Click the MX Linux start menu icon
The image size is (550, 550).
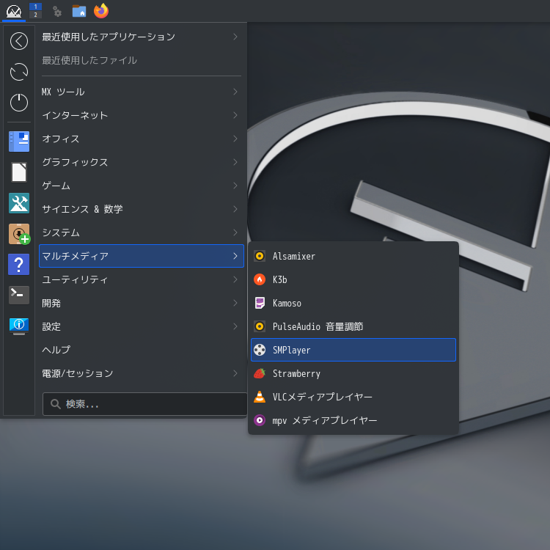[14, 11]
